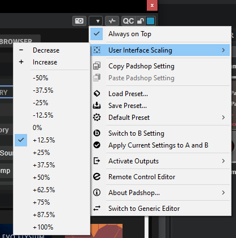Click the Save Preset icon

[97, 105]
